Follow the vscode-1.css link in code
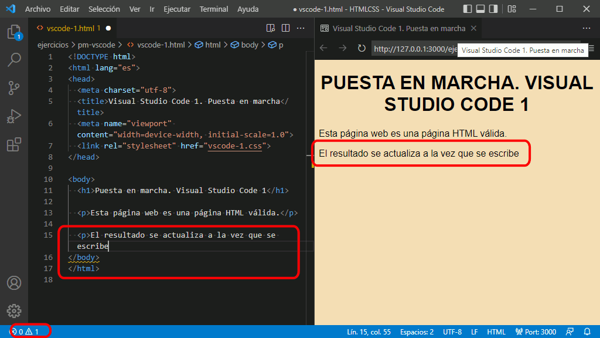 coord(234,146)
